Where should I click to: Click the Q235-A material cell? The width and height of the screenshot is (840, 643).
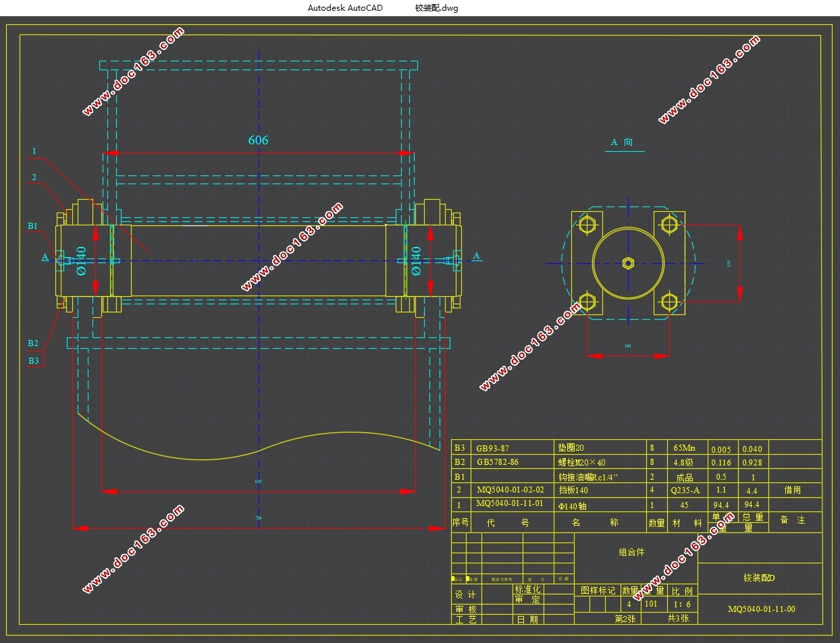click(x=685, y=491)
